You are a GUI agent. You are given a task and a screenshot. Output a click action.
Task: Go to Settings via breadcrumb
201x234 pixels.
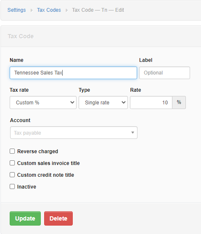click(x=16, y=10)
